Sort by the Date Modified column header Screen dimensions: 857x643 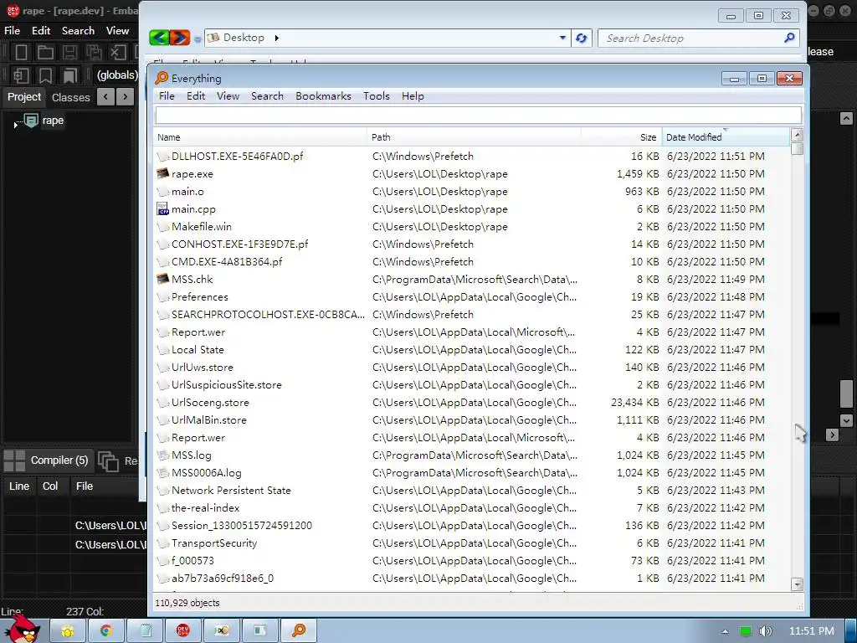[x=726, y=137]
